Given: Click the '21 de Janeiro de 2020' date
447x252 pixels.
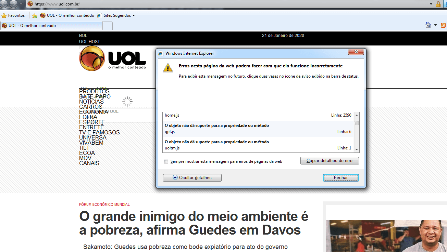Looking at the screenshot, I should pyautogui.click(x=283, y=36).
